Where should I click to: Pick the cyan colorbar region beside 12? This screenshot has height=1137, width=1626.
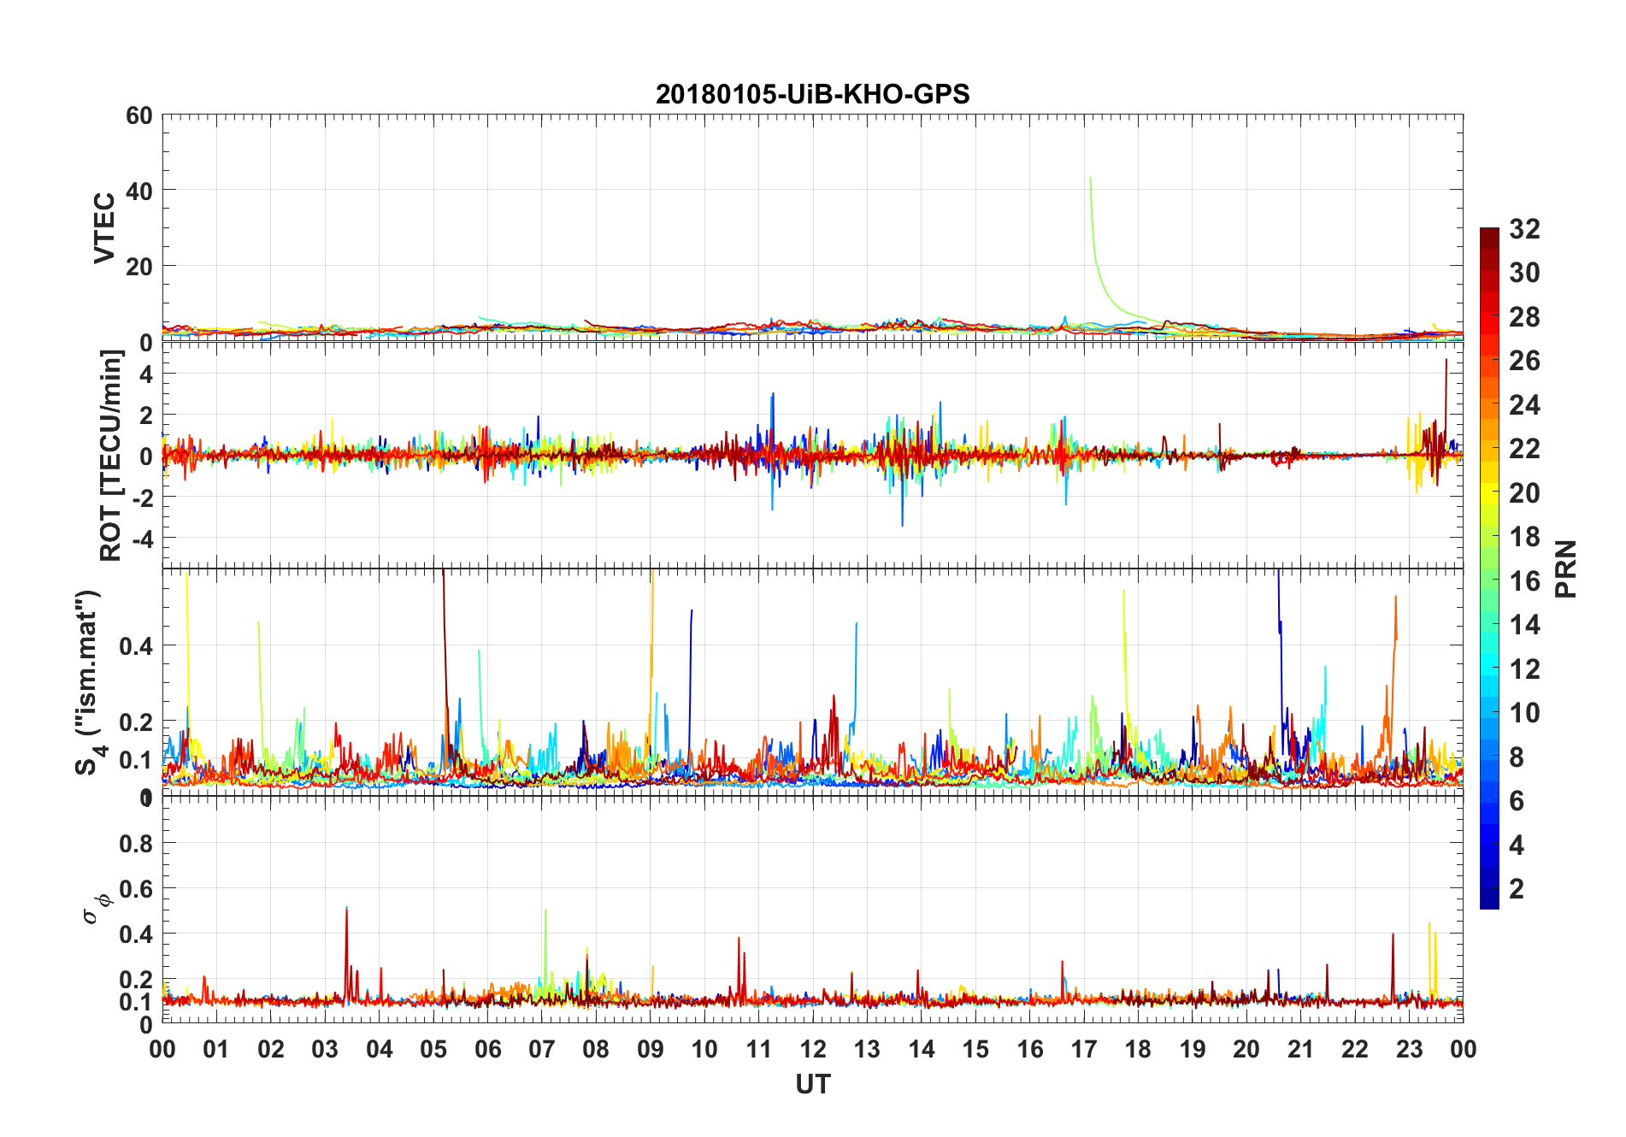click(x=1489, y=669)
